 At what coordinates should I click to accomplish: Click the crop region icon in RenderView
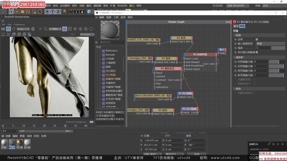(46, 29)
